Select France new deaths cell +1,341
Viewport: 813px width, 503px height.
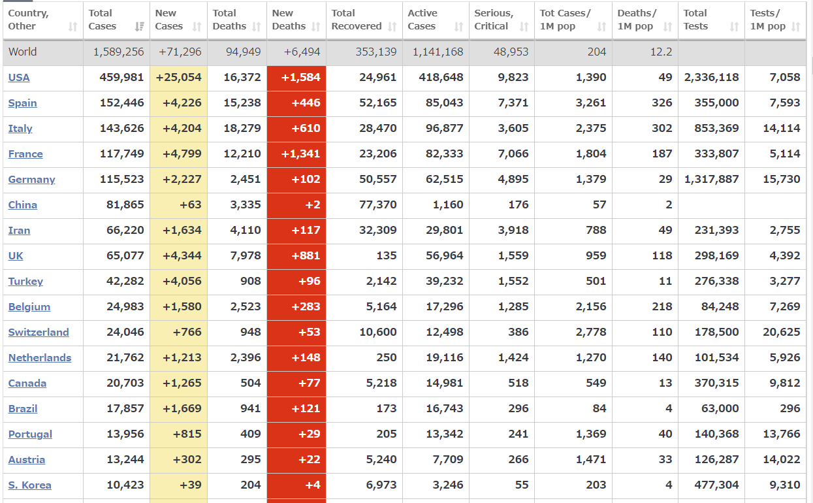click(x=296, y=154)
